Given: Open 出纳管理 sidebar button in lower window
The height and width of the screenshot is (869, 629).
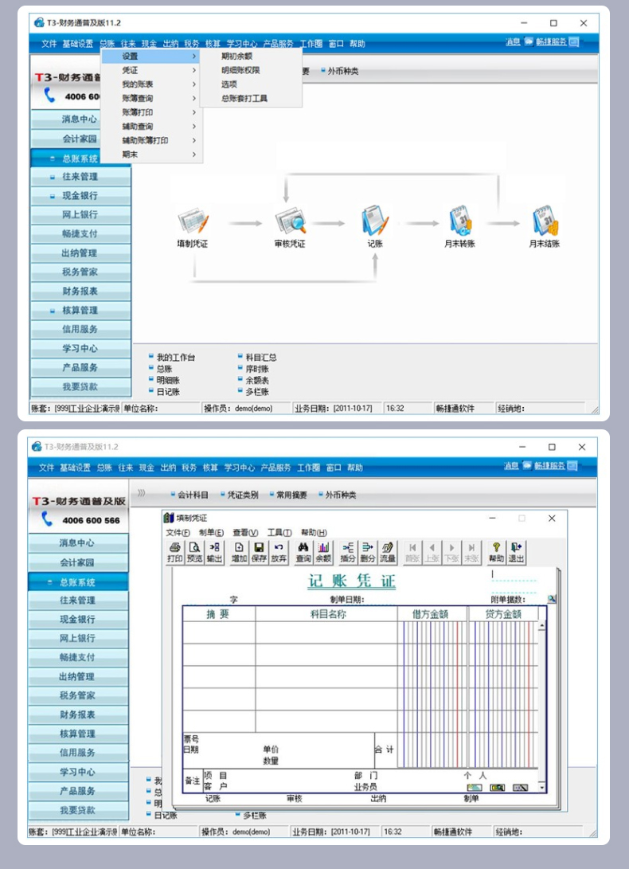Looking at the screenshot, I should pyautogui.click(x=77, y=677).
